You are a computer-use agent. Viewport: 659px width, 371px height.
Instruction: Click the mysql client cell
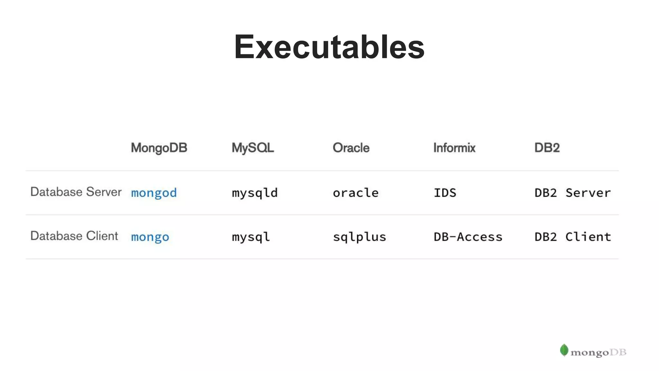click(x=251, y=237)
